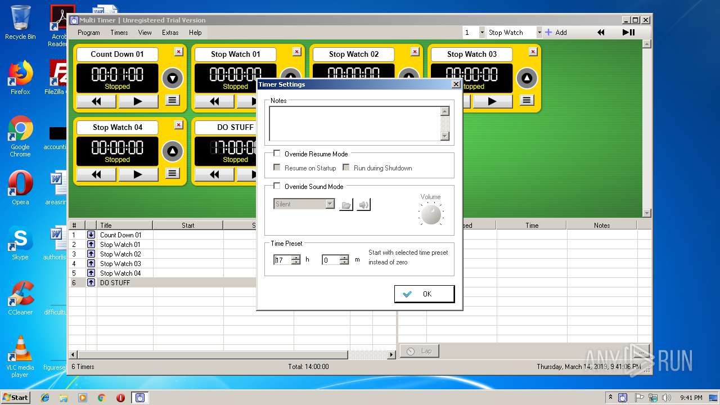Open the Stop Watch 04 hamburger menu
Screen dimensions: 720x405
point(173,174)
